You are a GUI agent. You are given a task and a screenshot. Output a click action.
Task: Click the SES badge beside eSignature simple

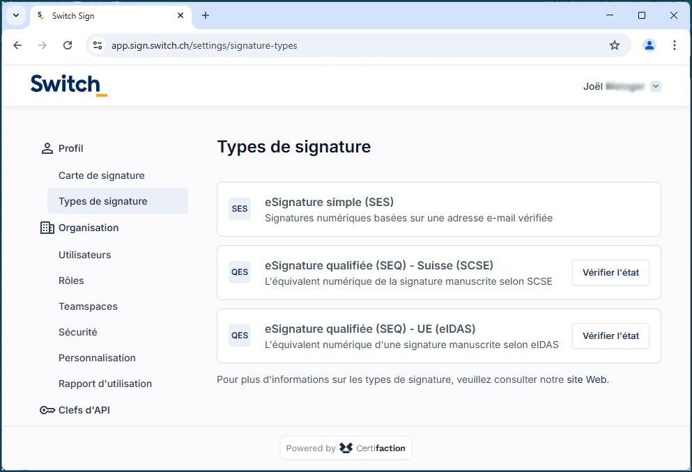coord(239,209)
